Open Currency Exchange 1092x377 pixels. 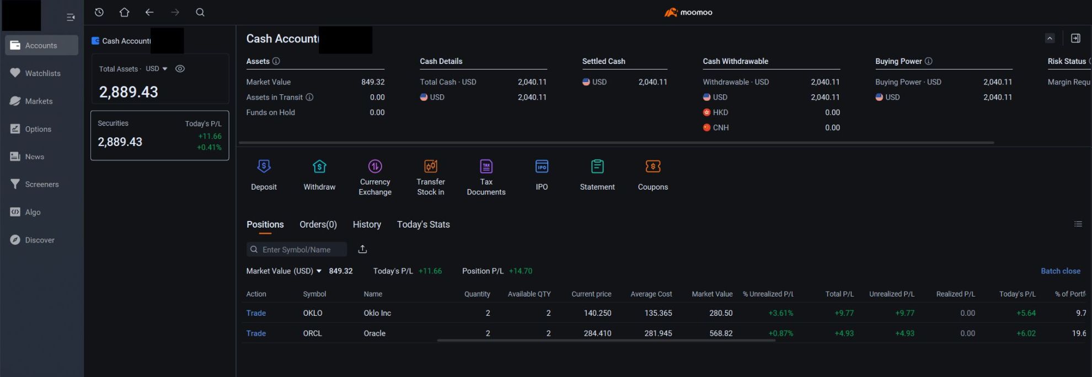tap(375, 177)
